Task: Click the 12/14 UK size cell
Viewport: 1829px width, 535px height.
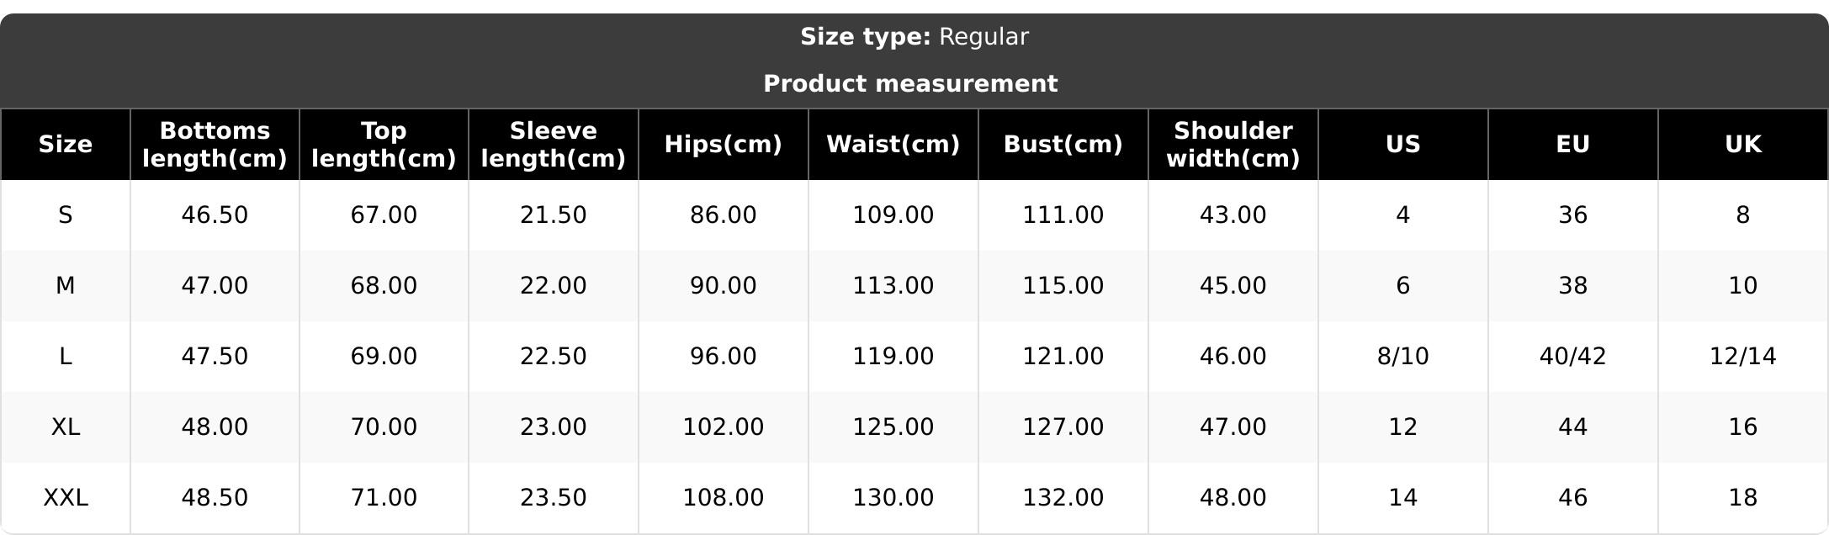Action: pyautogui.click(x=1742, y=357)
